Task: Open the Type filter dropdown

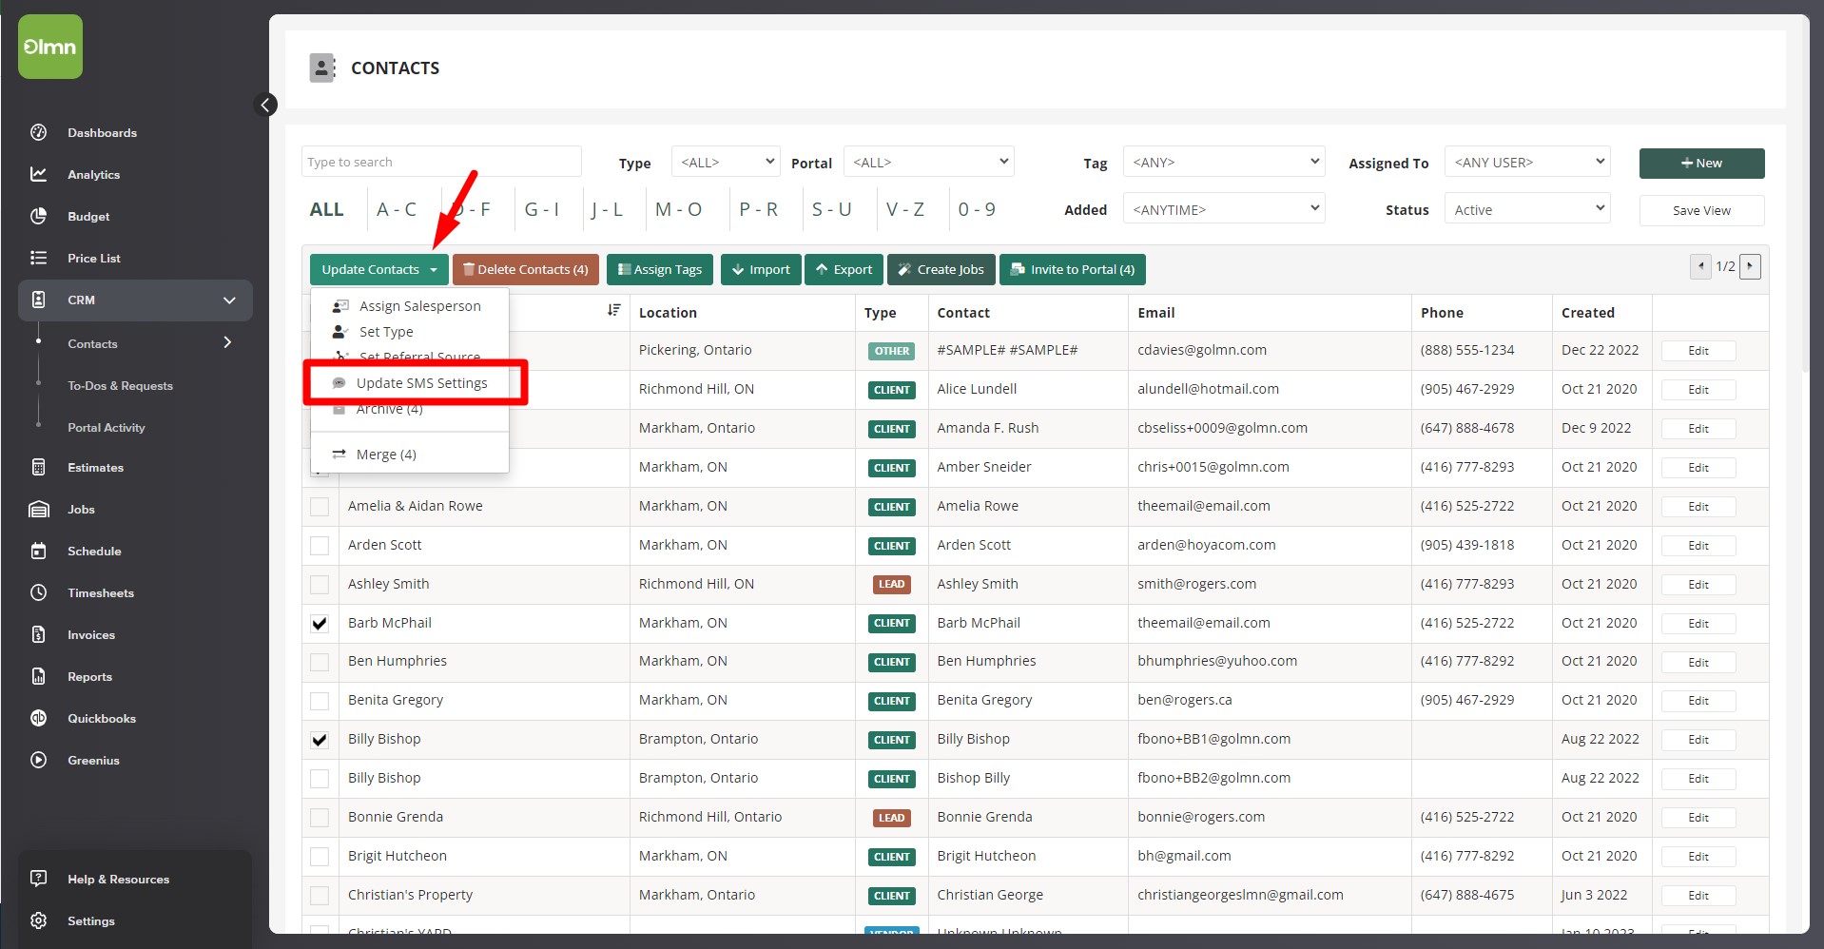Action: (726, 162)
